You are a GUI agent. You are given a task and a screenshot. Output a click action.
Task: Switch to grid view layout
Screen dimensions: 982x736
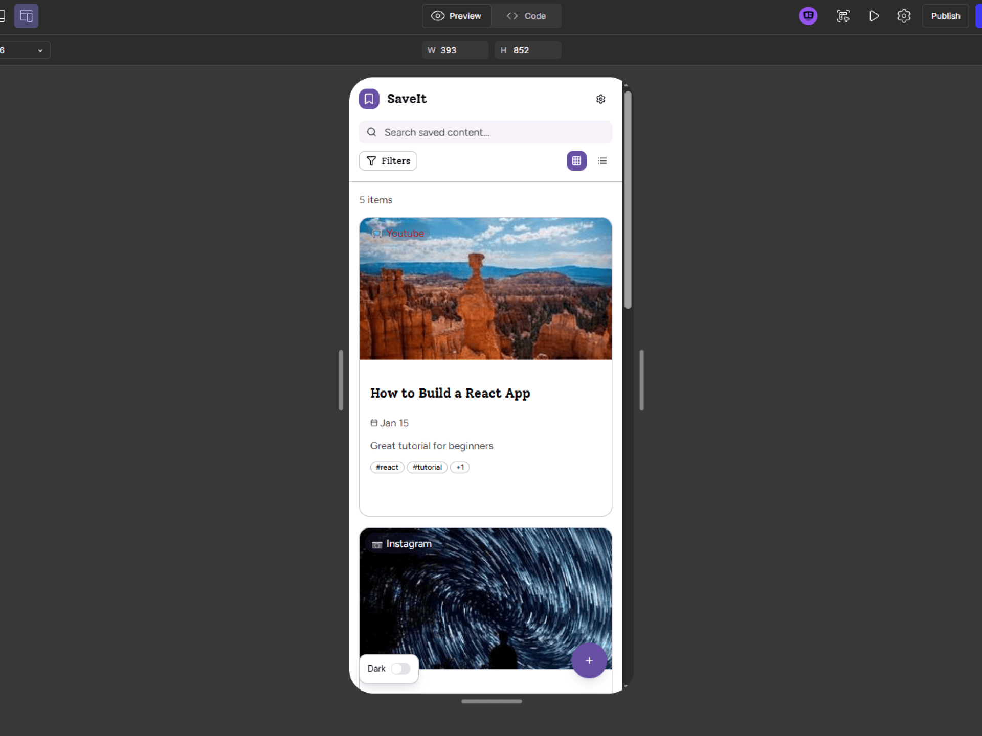pyautogui.click(x=576, y=160)
